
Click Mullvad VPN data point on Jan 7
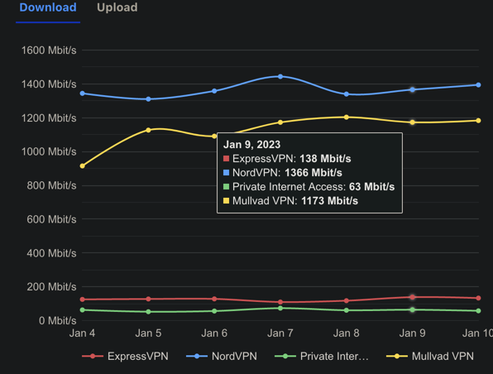[280, 122]
